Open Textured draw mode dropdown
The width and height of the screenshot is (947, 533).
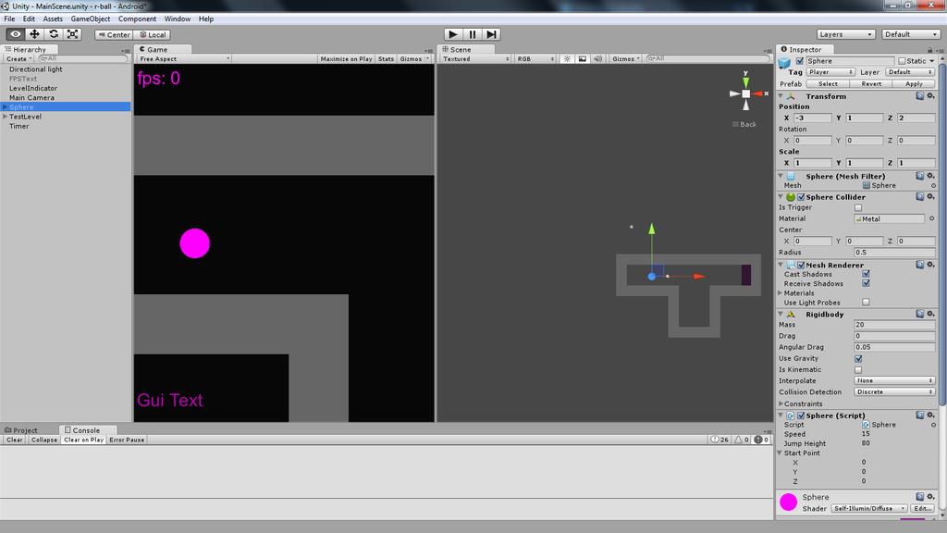pos(476,58)
